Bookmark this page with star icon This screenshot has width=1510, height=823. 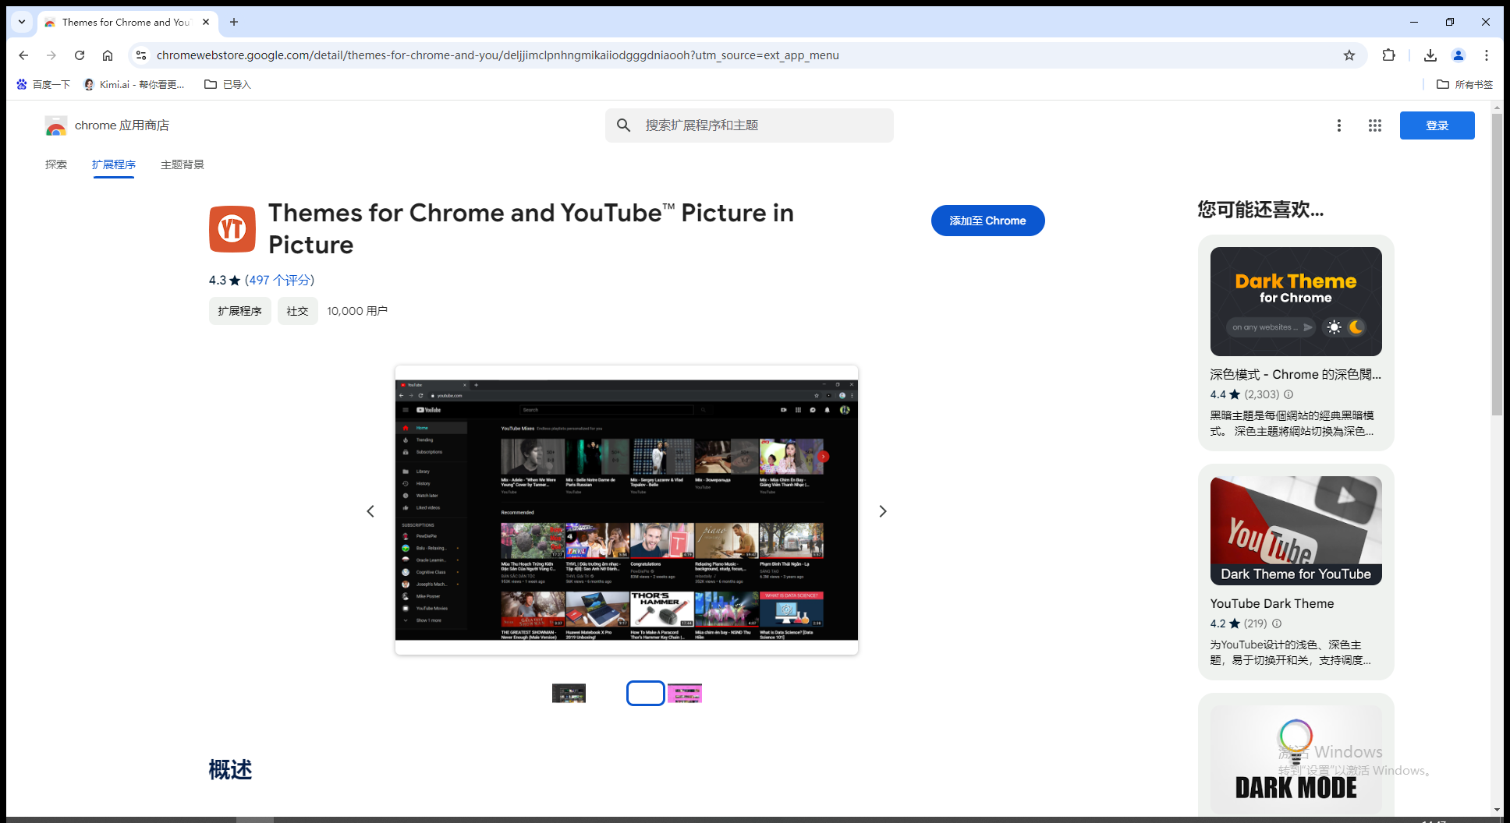pyautogui.click(x=1349, y=55)
